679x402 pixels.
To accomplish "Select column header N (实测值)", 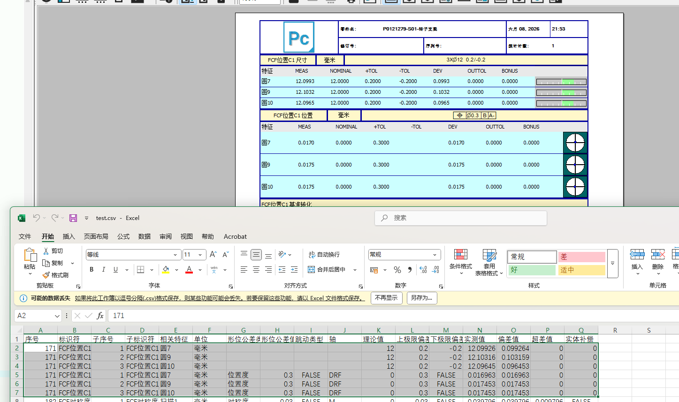I will pyautogui.click(x=480, y=330).
